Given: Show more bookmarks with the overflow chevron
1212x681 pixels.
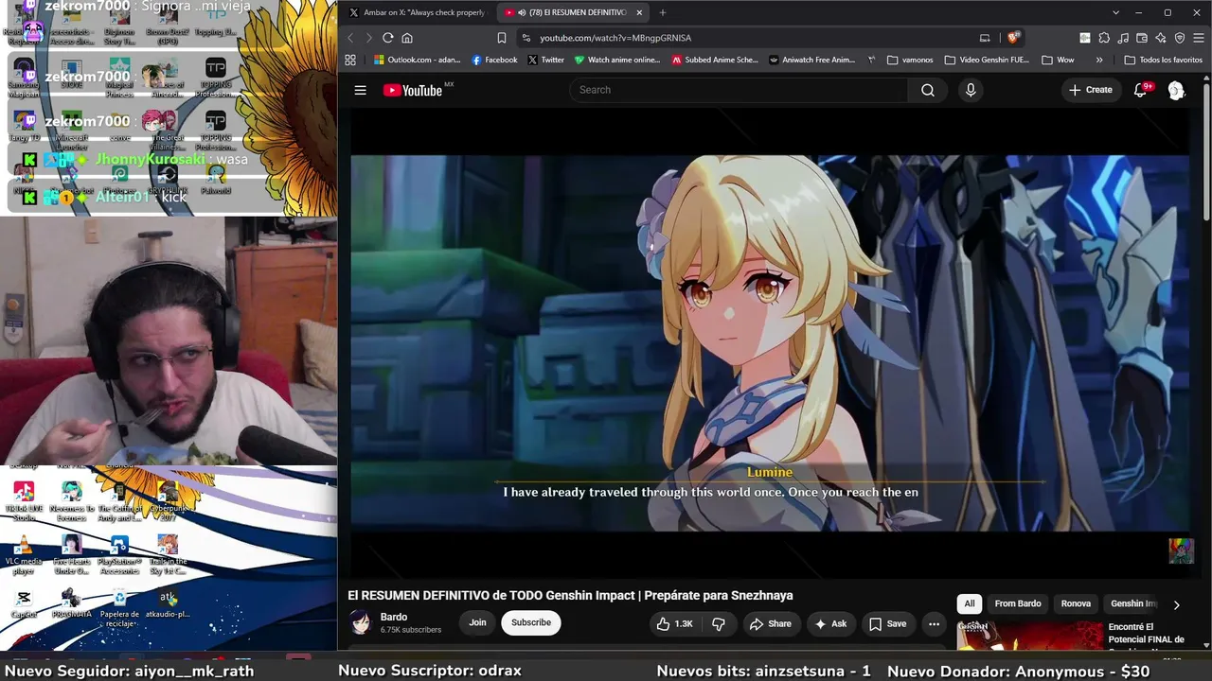Looking at the screenshot, I should (x=1099, y=60).
